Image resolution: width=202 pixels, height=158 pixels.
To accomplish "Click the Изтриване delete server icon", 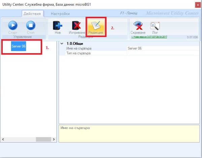I will pyautogui.click(x=76, y=26).
